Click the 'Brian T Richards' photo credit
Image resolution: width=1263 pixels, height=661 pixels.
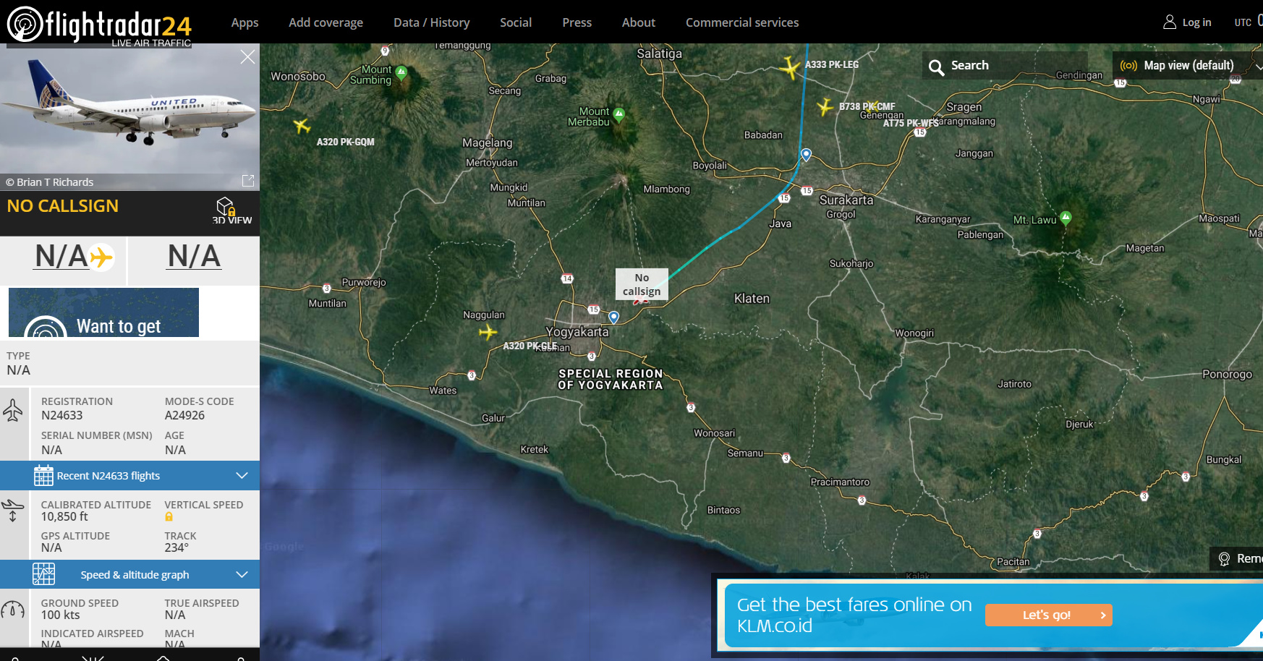click(x=55, y=182)
